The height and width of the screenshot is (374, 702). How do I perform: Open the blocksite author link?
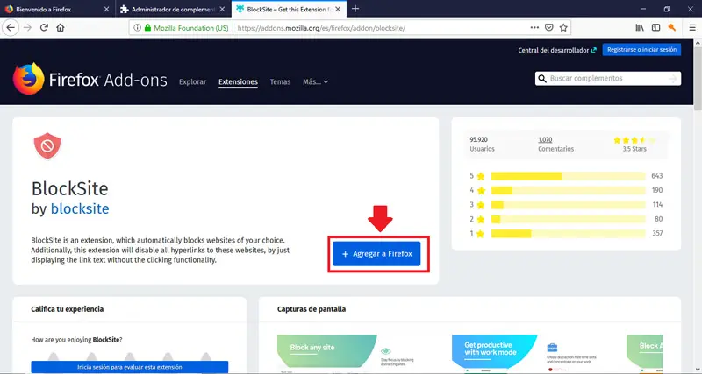[80, 208]
